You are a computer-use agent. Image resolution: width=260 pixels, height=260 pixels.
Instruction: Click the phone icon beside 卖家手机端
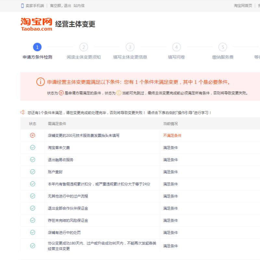22,6
